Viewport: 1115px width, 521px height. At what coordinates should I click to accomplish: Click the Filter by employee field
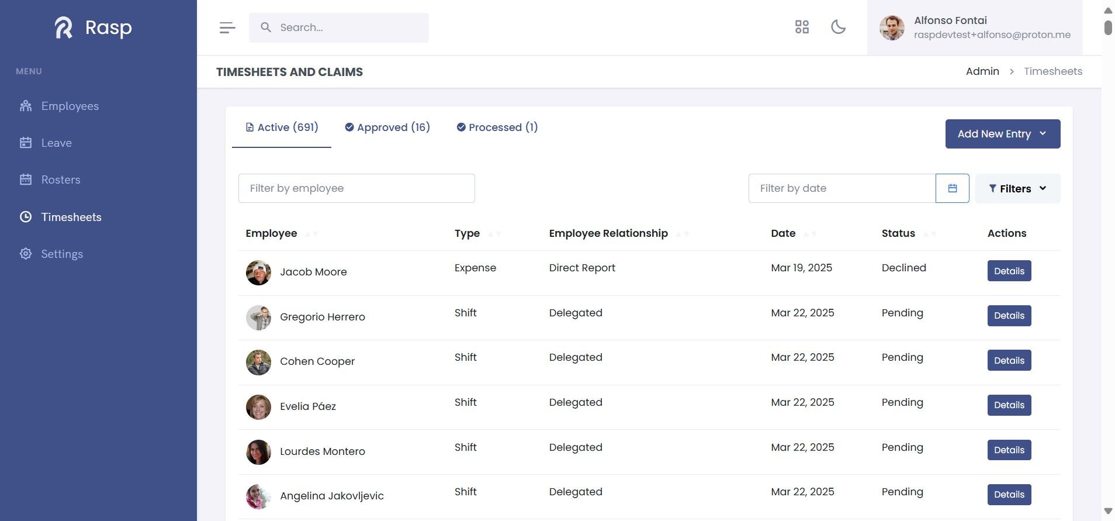tap(356, 188)
